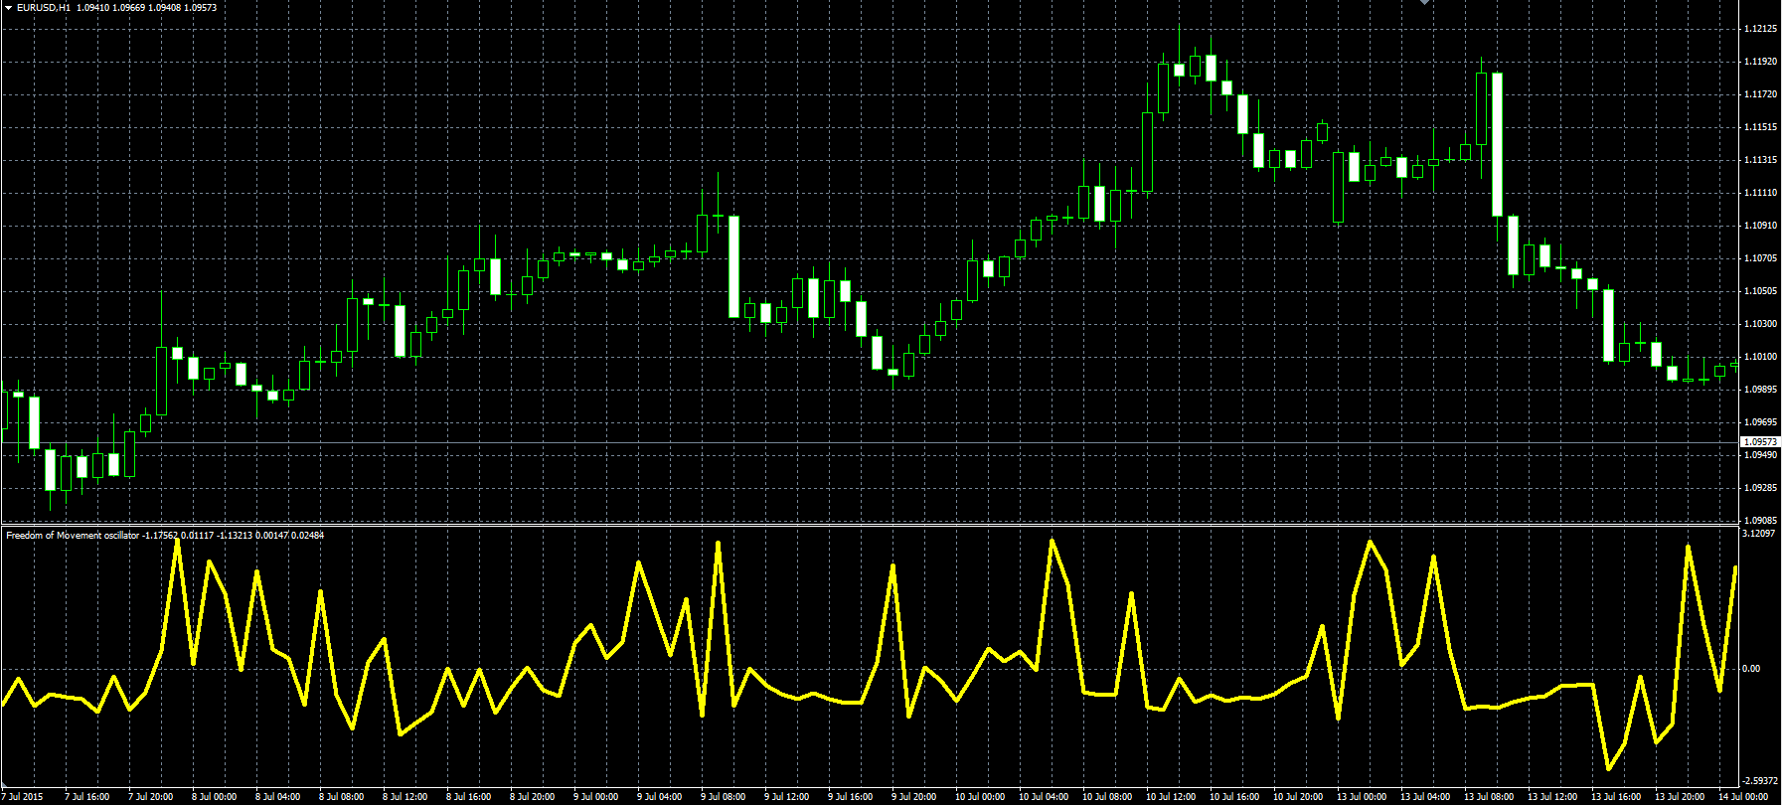Click the EURUSD,H1 symbol label

pyautogui.click(x=44, y=8)
